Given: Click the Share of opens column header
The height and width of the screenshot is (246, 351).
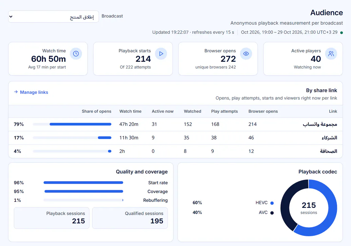Looking at the screenshot, I should pos(97,111).
